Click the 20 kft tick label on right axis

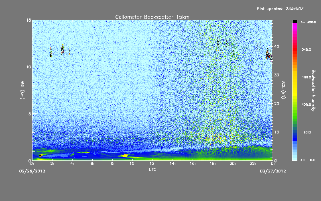pyautogui.click(x=276, y=104)
